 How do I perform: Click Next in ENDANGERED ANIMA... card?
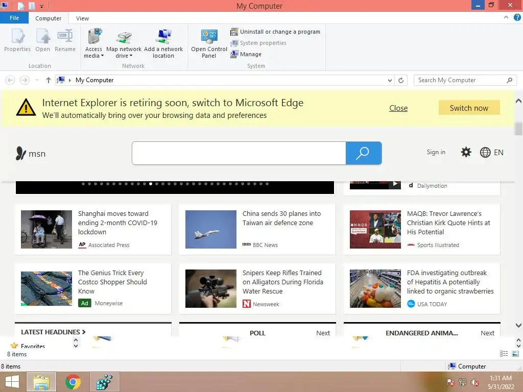[x=487, y=333]
